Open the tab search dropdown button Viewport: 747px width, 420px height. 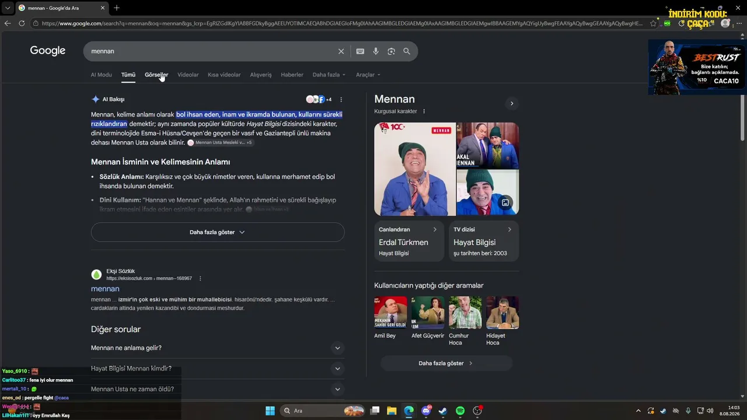point(7,8)
